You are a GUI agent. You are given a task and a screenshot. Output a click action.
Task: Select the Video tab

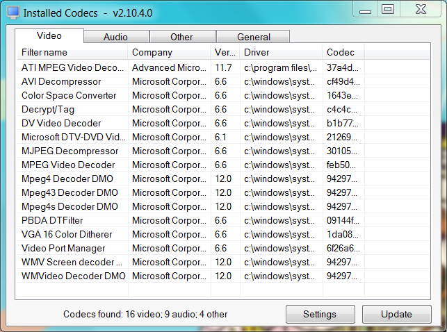click(x=49, y=36)
